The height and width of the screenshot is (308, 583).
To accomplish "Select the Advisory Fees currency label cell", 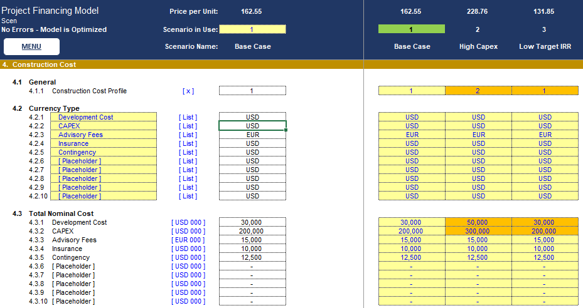I will coord(104,135).
